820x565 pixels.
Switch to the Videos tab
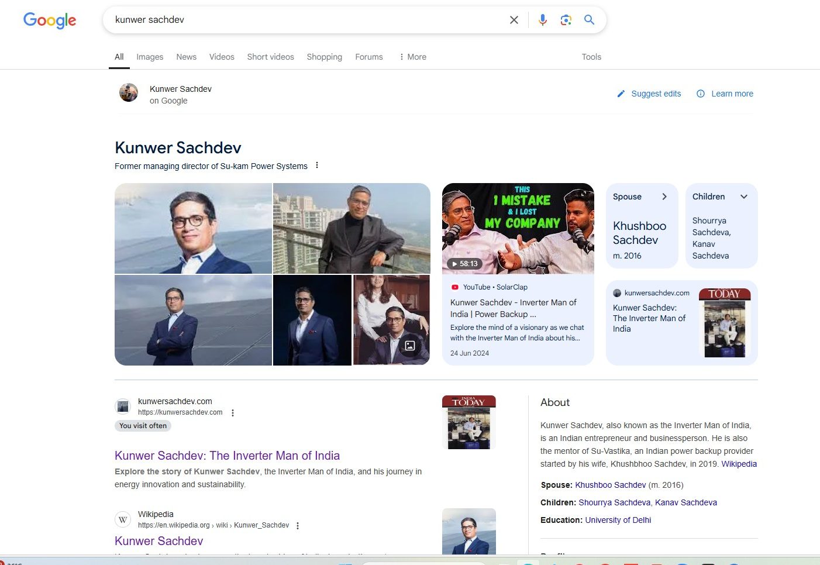pos(222,57)
